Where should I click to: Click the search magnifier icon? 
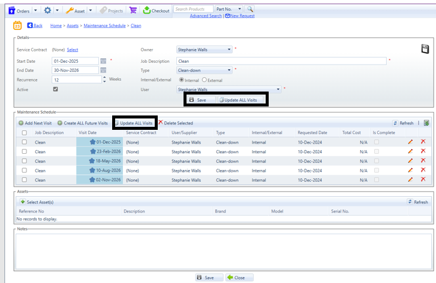[250, 9]
